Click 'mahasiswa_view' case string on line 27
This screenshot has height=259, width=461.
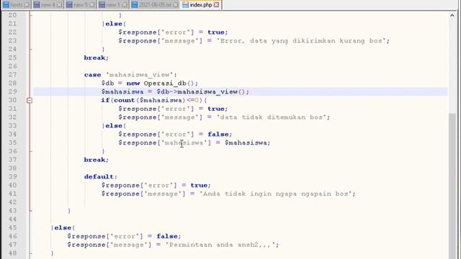140,75
